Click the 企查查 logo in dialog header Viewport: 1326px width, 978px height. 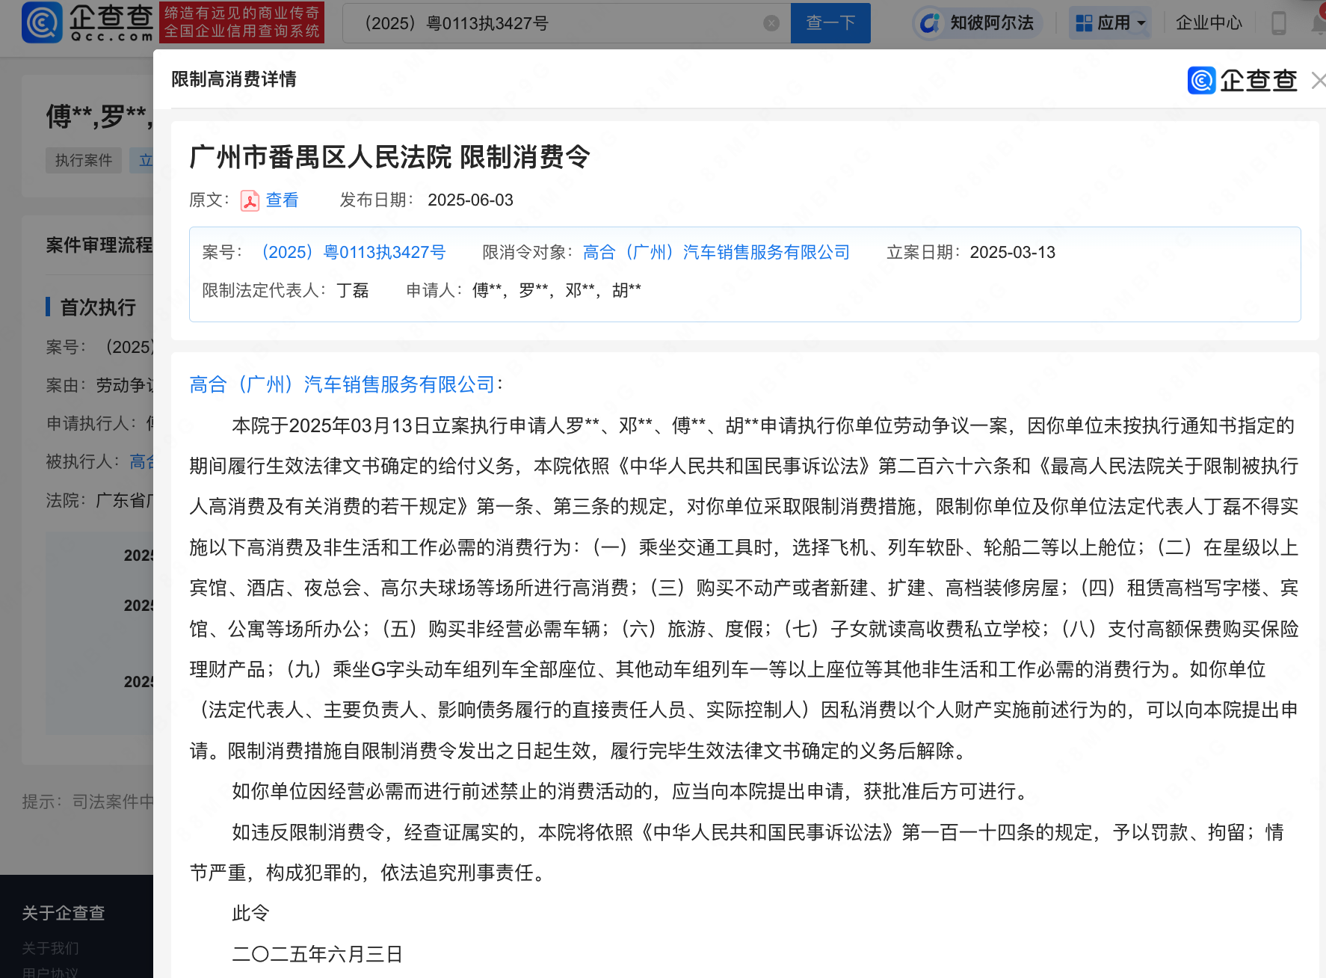(x=1242, y=80)
